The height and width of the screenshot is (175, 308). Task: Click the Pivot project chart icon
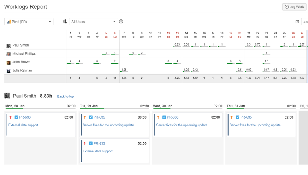(x=8, y=22)
